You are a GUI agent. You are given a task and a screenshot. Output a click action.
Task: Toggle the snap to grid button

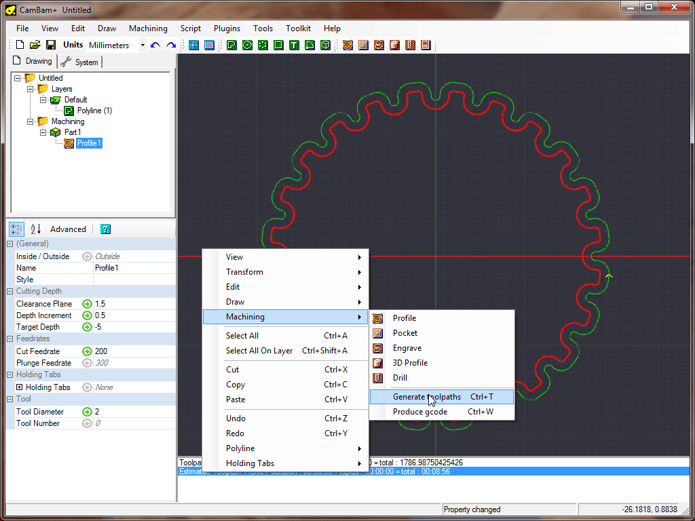point(193,45)
